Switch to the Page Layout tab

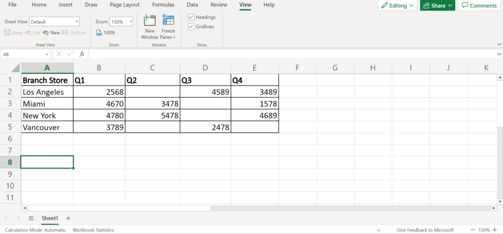(124, 5)
